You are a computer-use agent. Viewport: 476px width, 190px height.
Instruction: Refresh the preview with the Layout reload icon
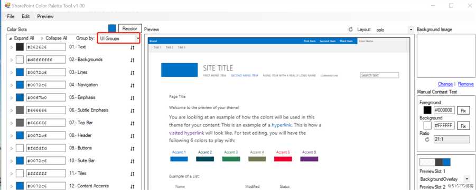tap(351, 29)
